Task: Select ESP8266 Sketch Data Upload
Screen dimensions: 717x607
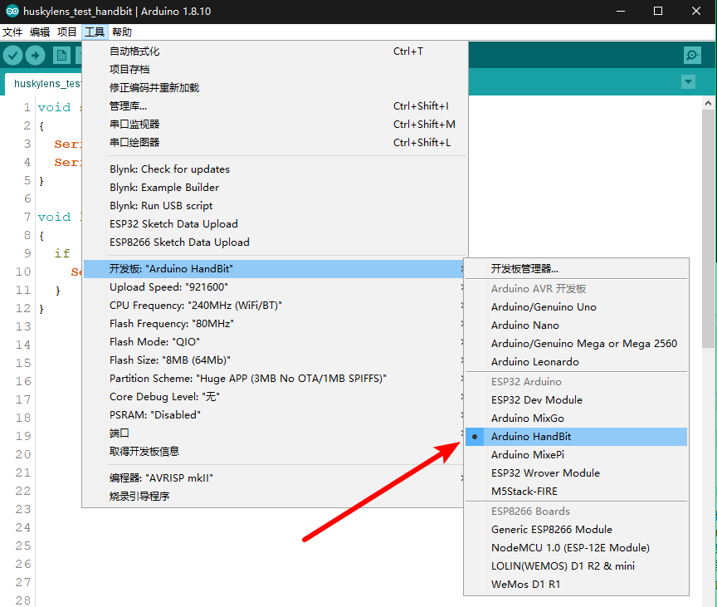Action: (275, 242)
